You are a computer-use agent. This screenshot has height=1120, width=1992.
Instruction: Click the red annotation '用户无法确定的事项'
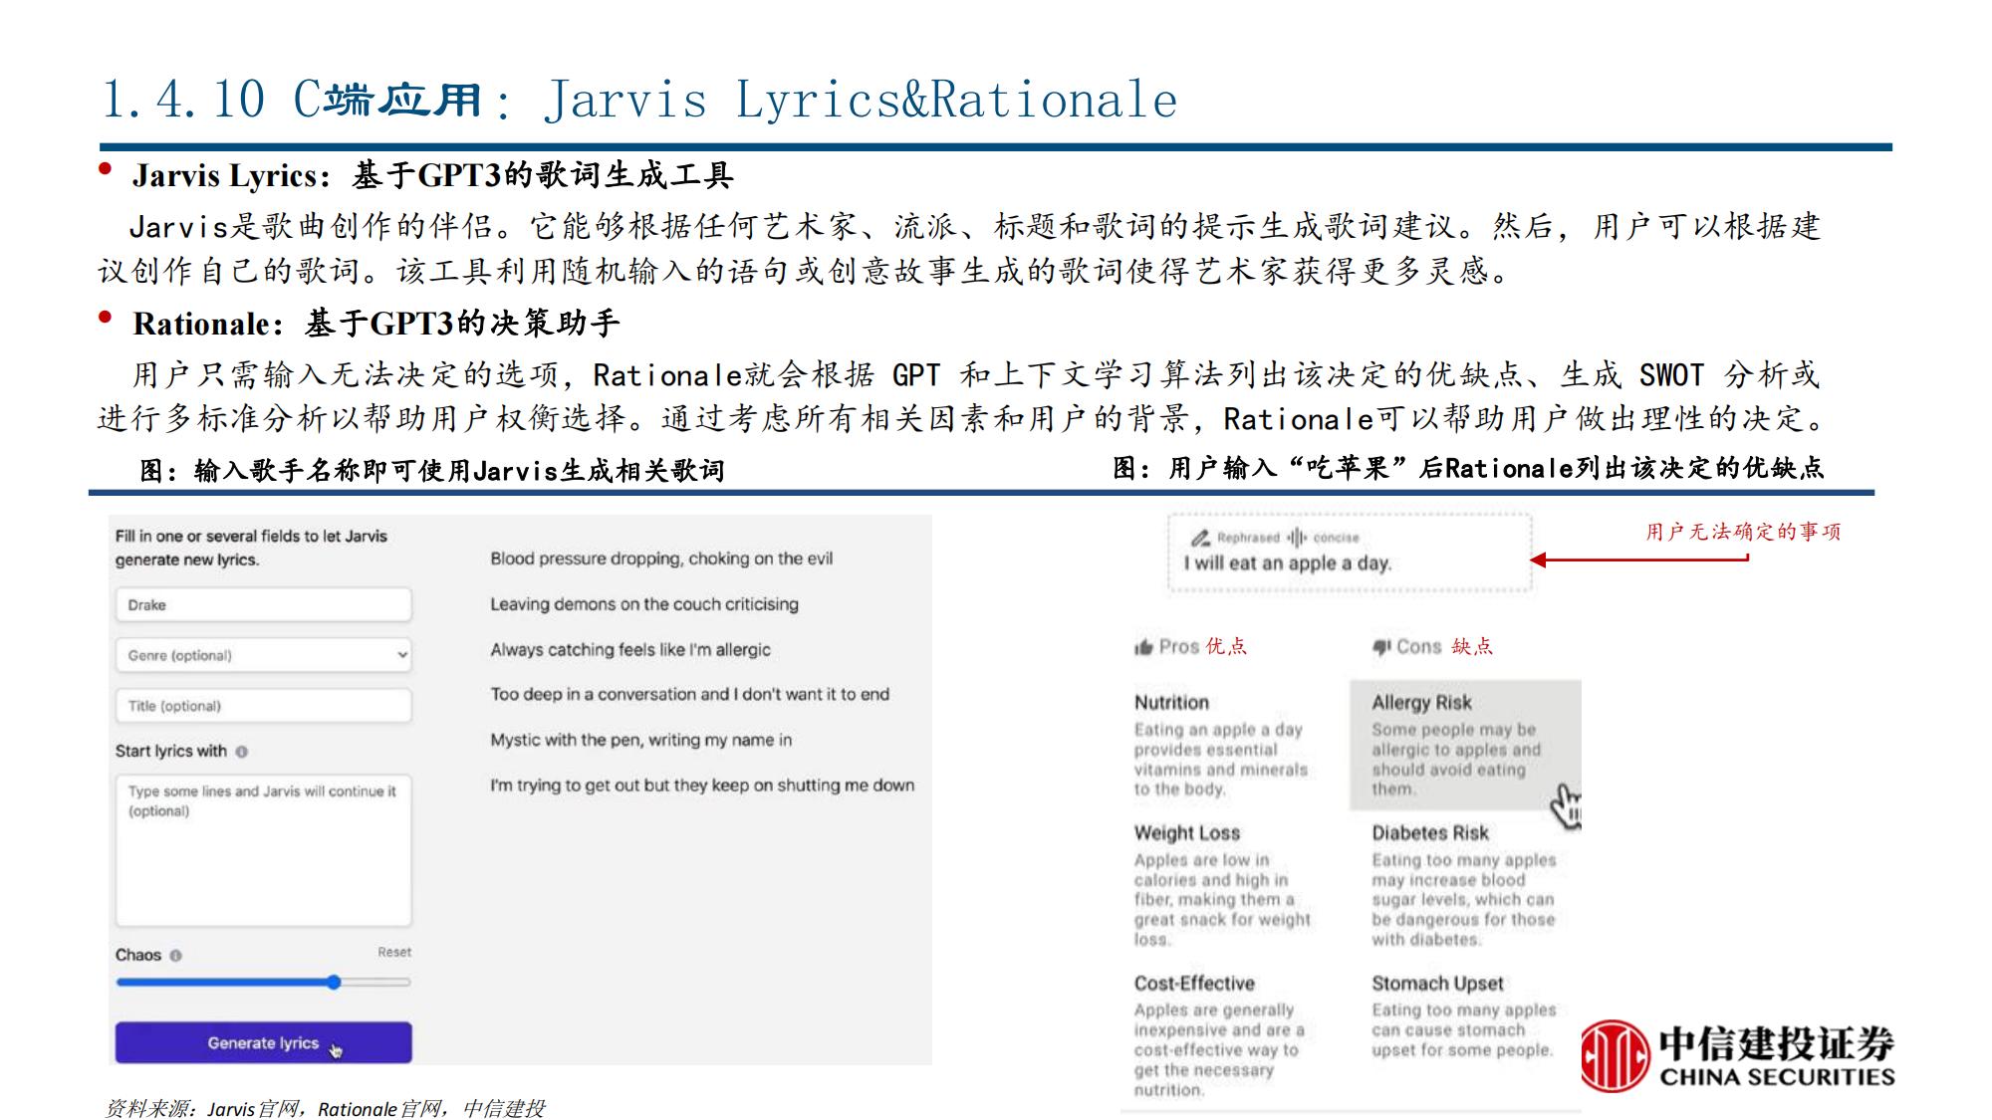(1743, 532)
